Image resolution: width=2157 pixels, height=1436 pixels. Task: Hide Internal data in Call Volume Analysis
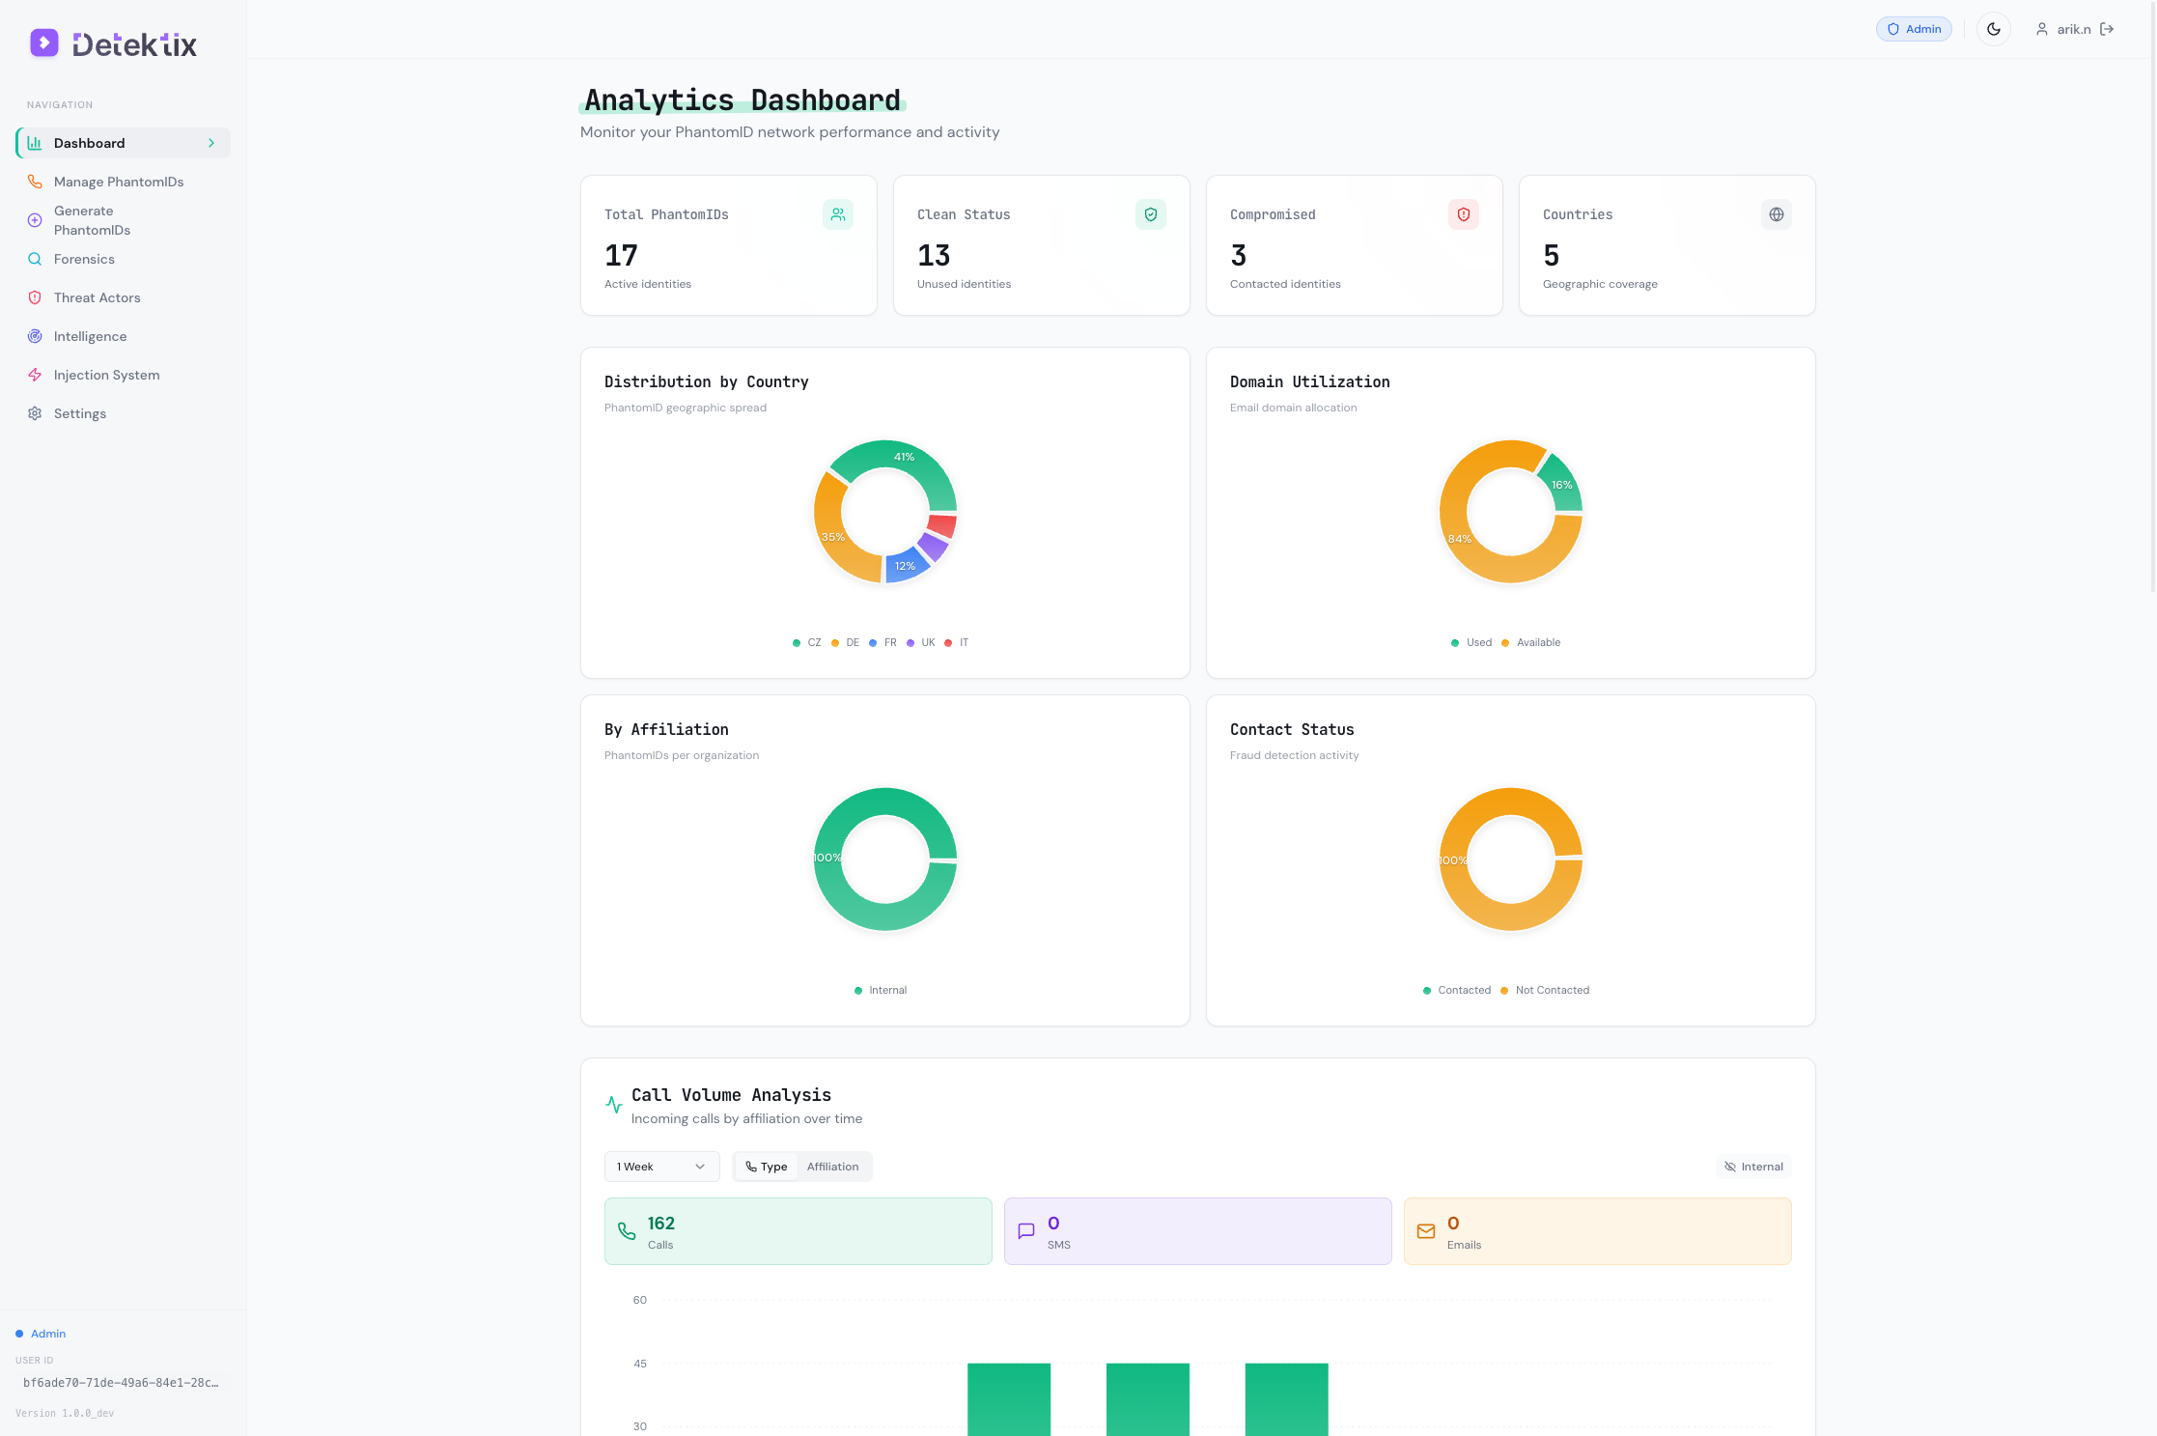[1752, 1167]
